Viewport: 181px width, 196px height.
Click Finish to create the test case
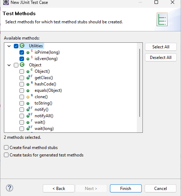pyautogui.click(x=126, y=188)
